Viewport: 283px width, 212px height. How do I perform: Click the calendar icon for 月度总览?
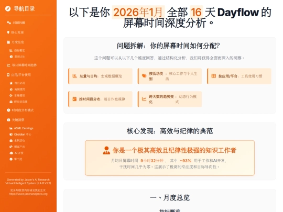click(x=8, y=42)
